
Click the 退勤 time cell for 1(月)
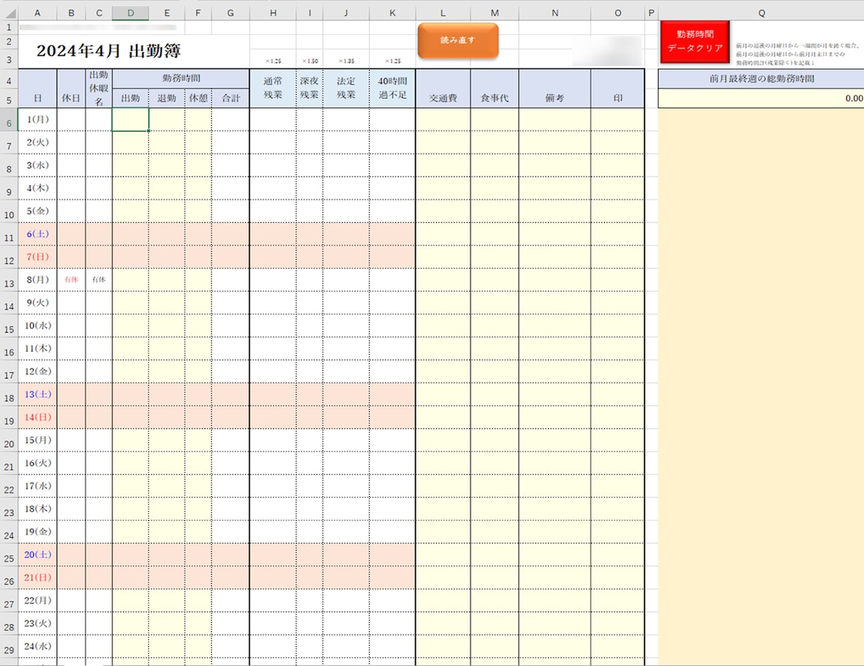[x=166, y=120]
